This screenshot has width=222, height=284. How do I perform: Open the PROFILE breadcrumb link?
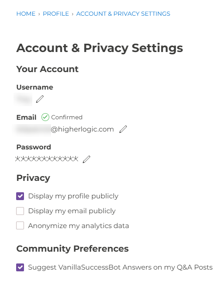click(56, 14)
